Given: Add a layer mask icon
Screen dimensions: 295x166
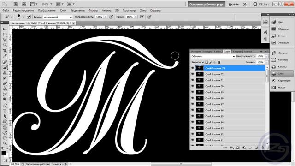Looking at the screenshot, I should (238, 148).
